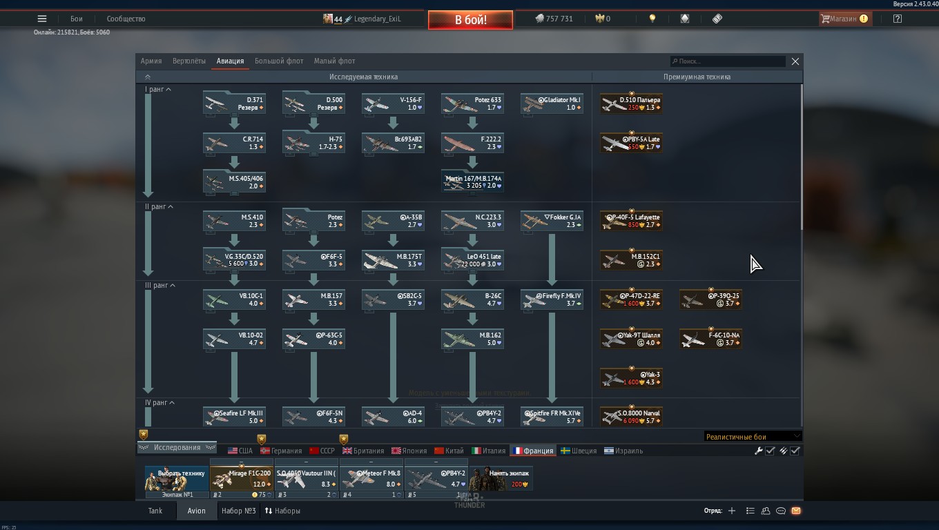Viewport: 939px width, 530px height.
Task: Select the Yak-9T Шалля aircraft
Action: 631,339
